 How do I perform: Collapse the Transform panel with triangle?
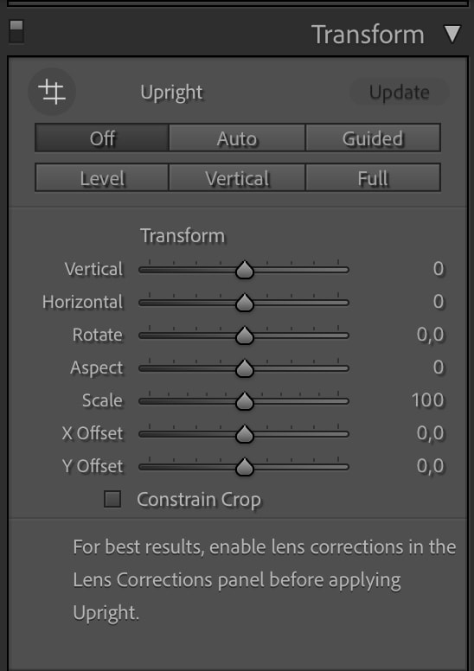[x=452, y=35]
